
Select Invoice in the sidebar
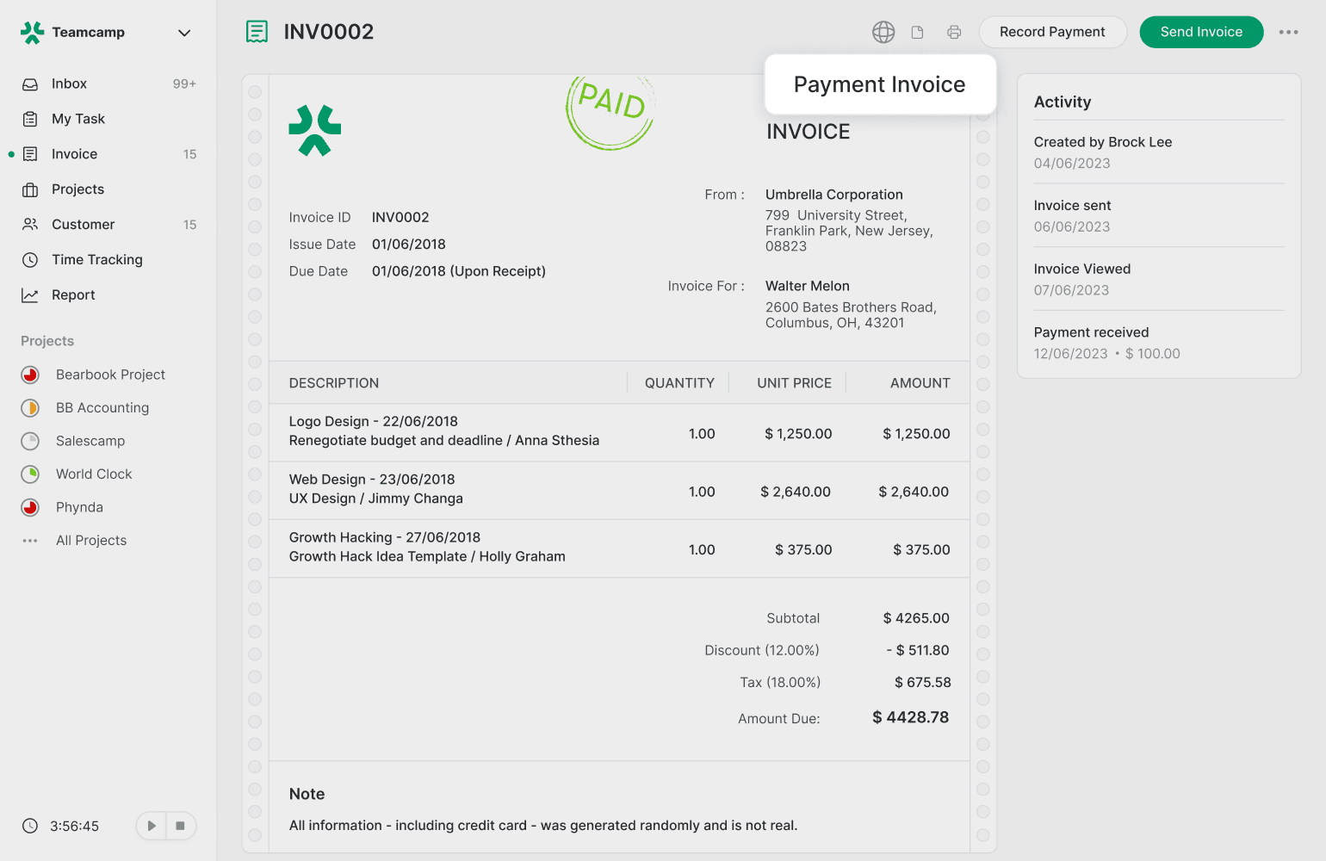[74, 154]
